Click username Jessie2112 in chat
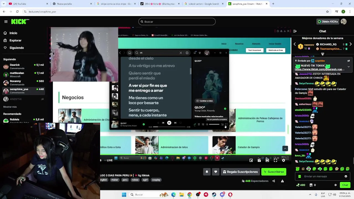This screenshot has height=199, width=354. (305, 74)
